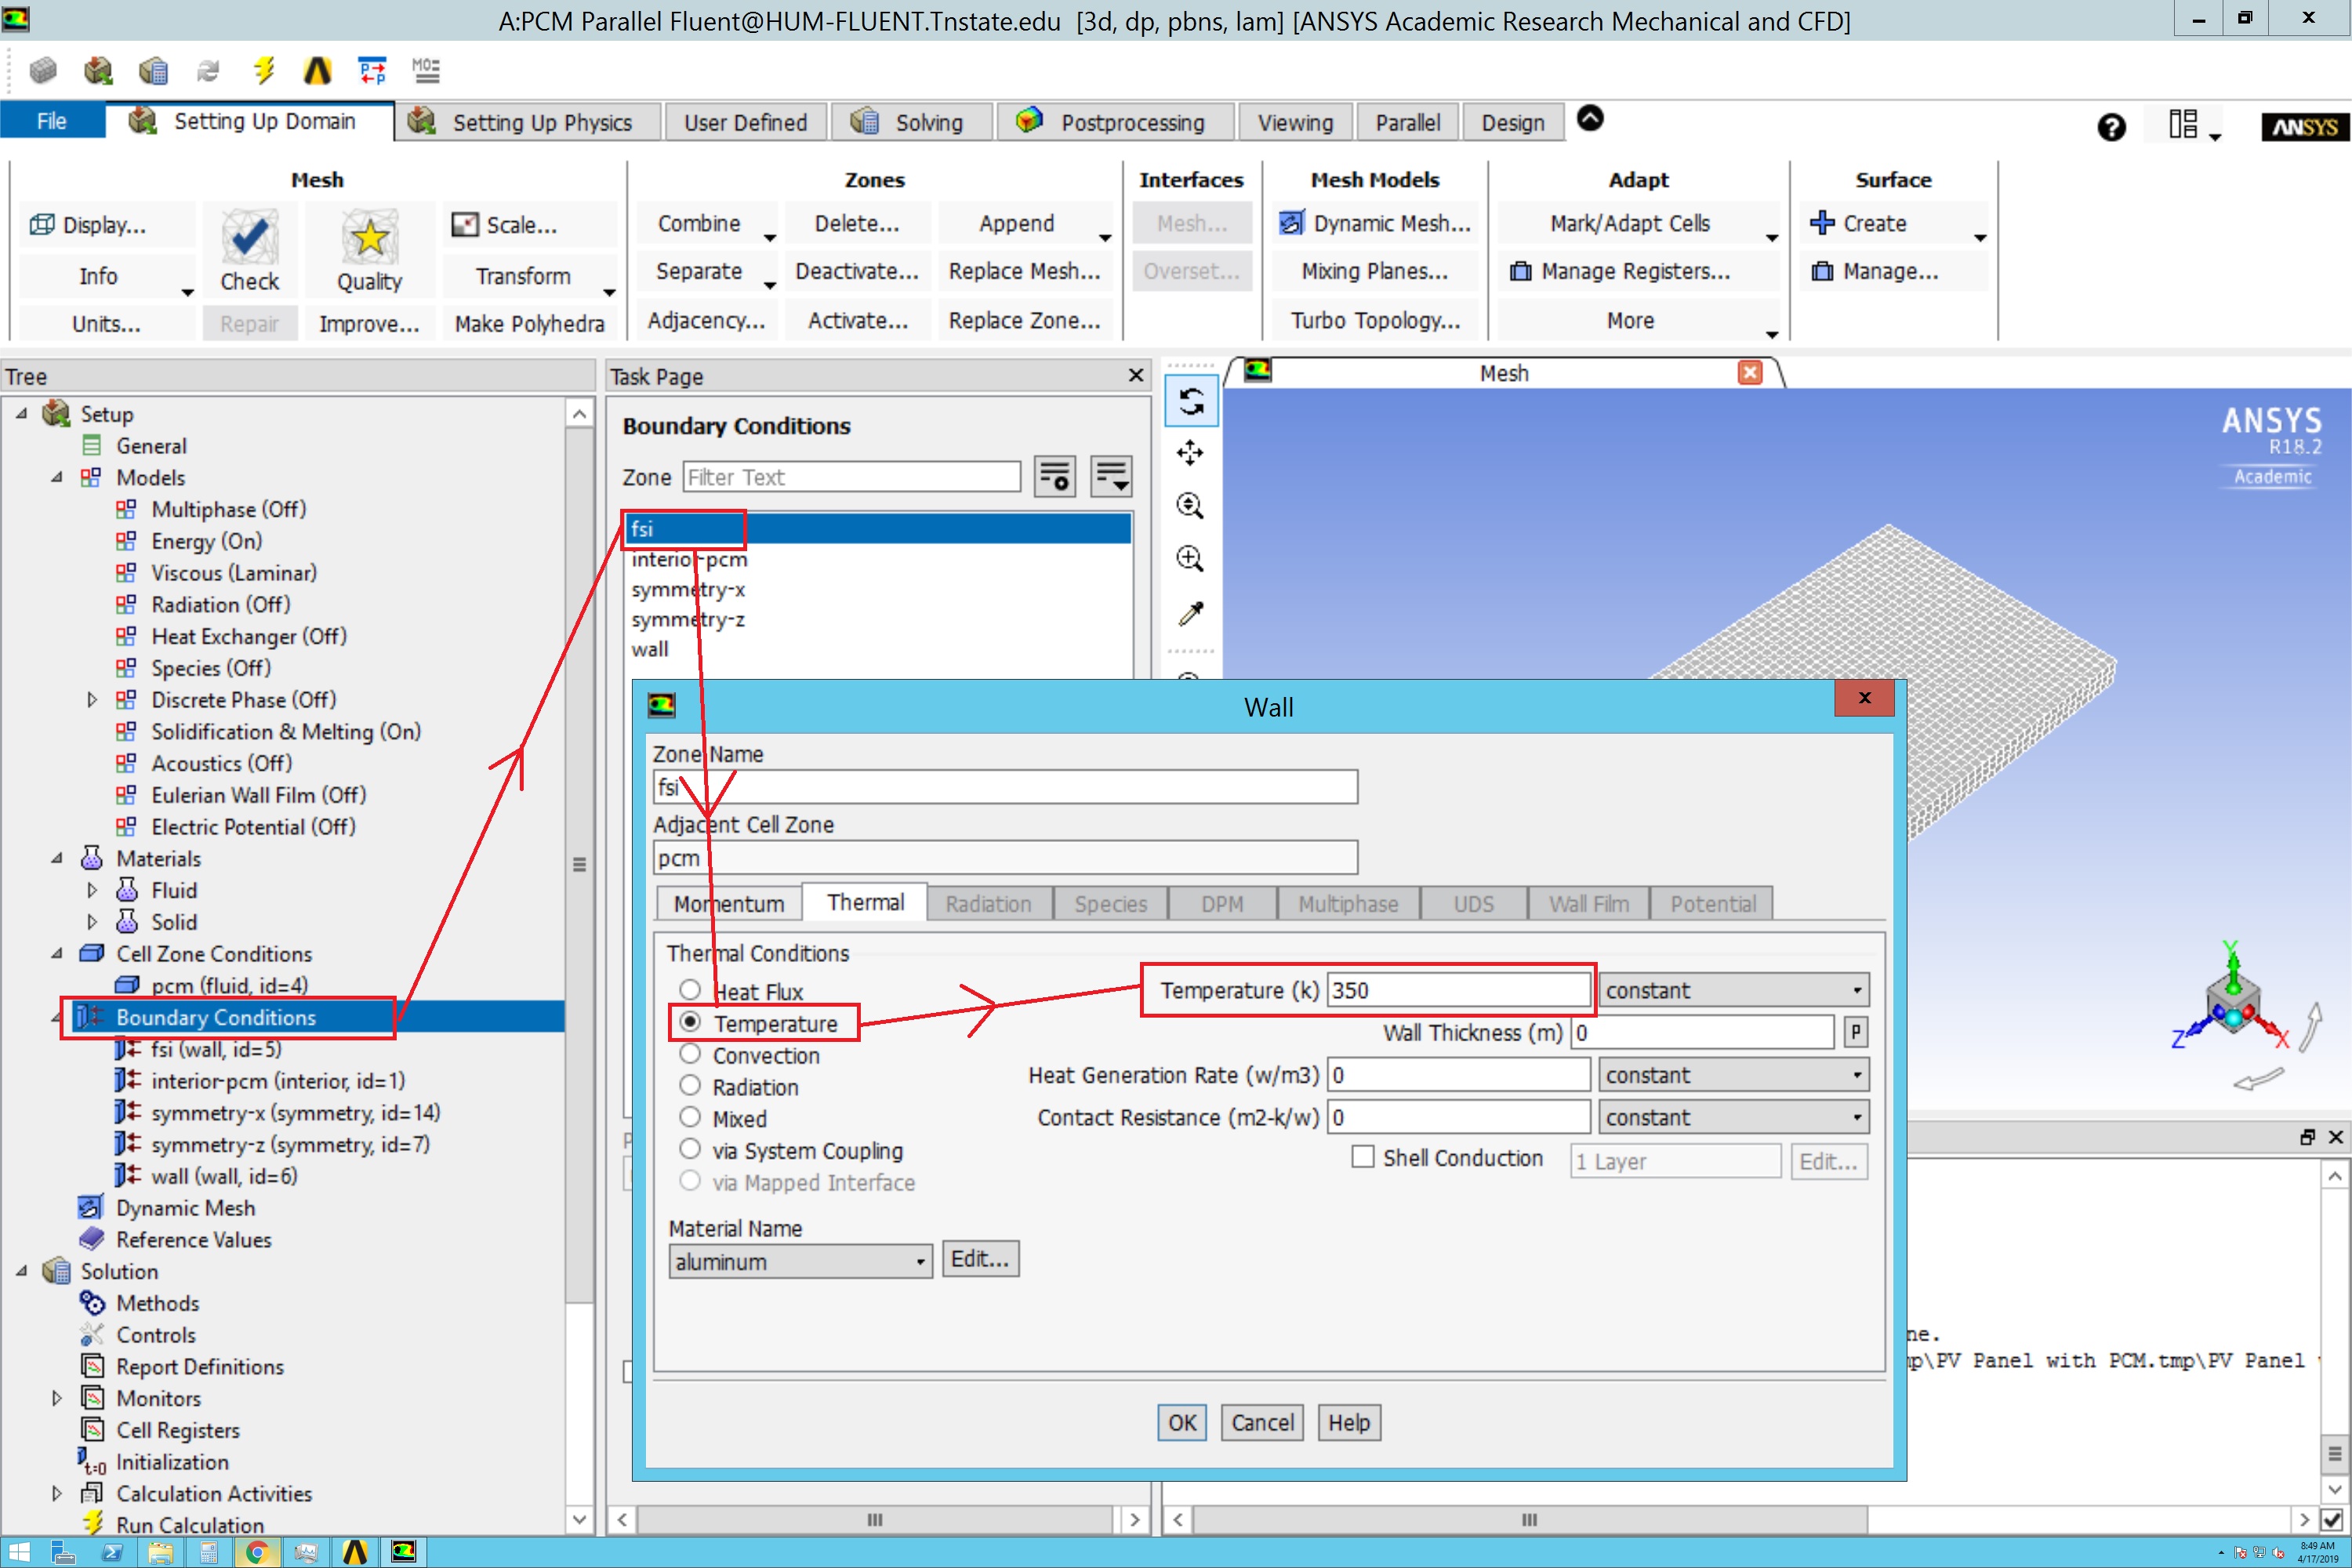Select the Heat Flux thermal condition
Viewport: 2352px width, 1568px height.
click(690, 990)
